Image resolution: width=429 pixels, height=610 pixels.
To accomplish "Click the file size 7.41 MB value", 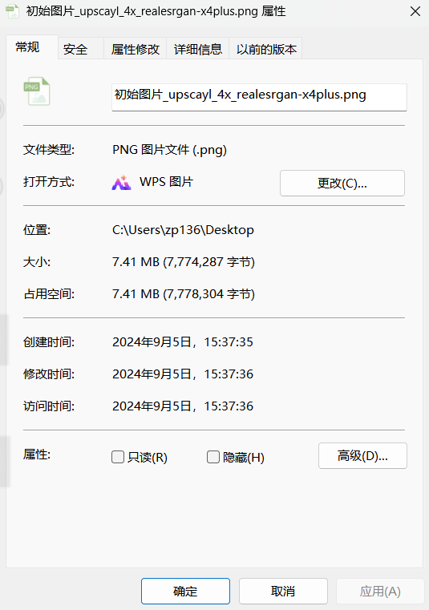I will [184, 262].
